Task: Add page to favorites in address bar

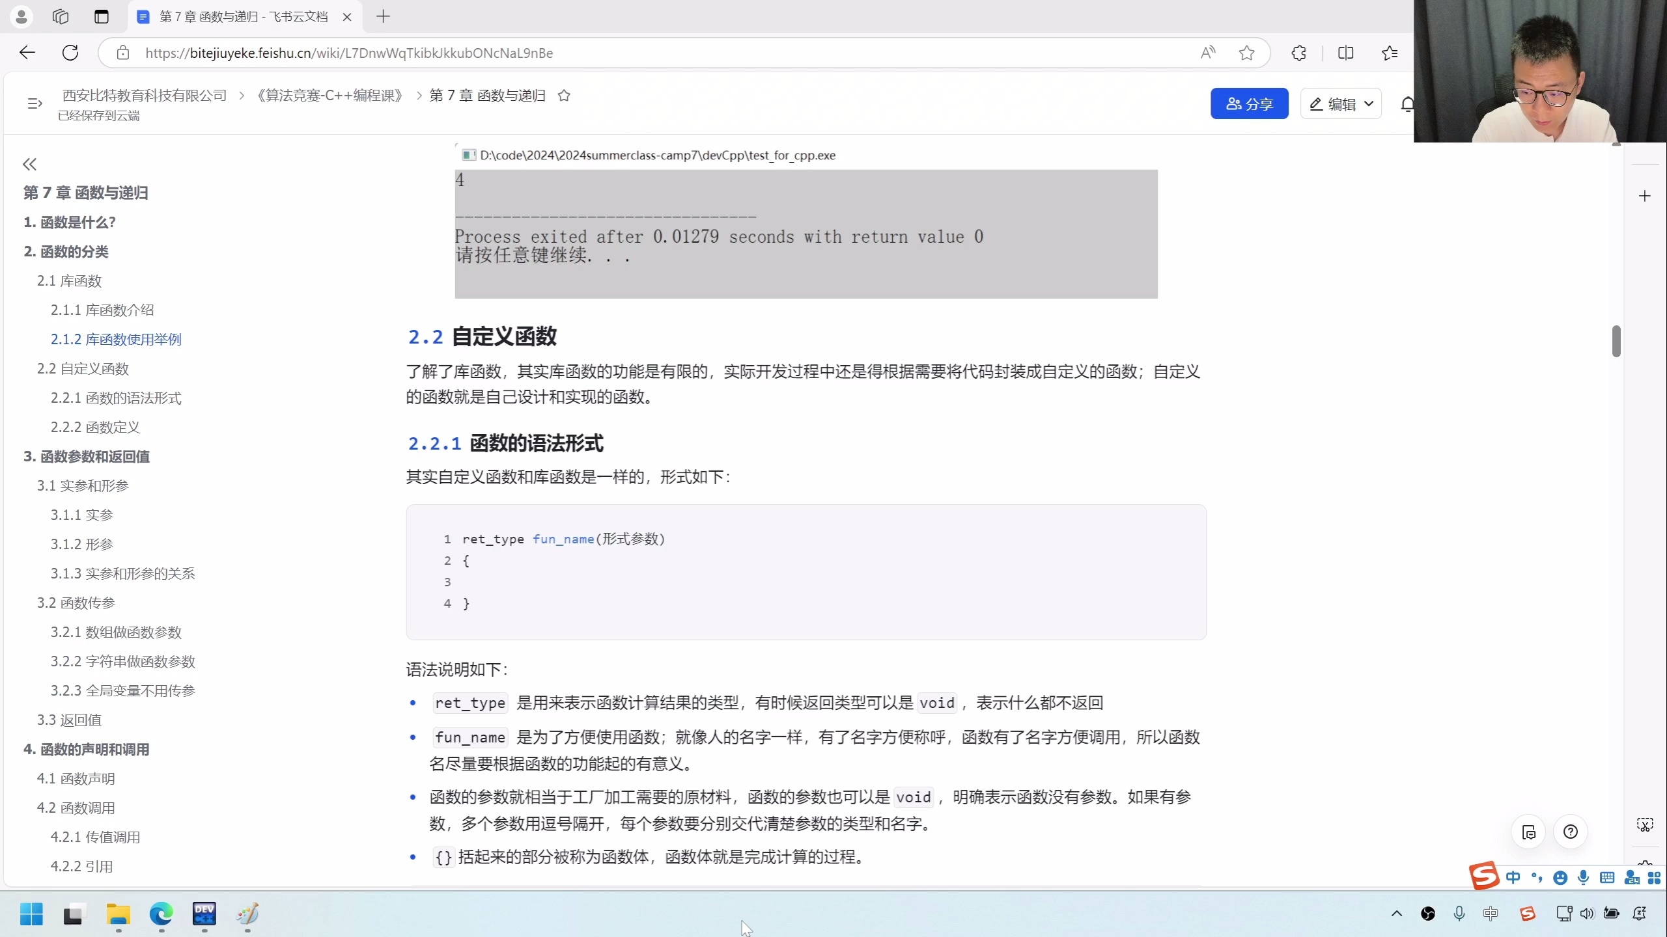Action: coord(1246,53)
